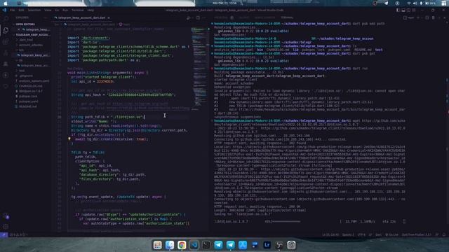Screen dimensions: 449x252
Task: Open editor More Actions ellipsis
Action: (204, 17)
